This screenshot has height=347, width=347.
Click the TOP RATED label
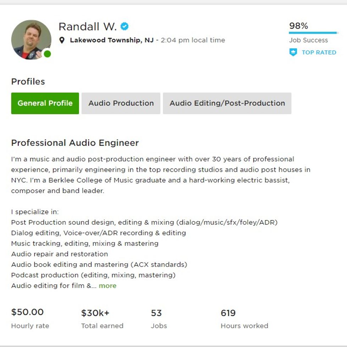[319, 53]
